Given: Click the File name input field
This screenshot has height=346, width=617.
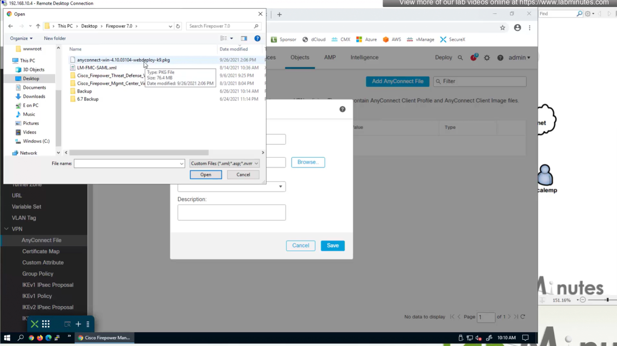Looking at the screenshot, I should coord(127,164).
